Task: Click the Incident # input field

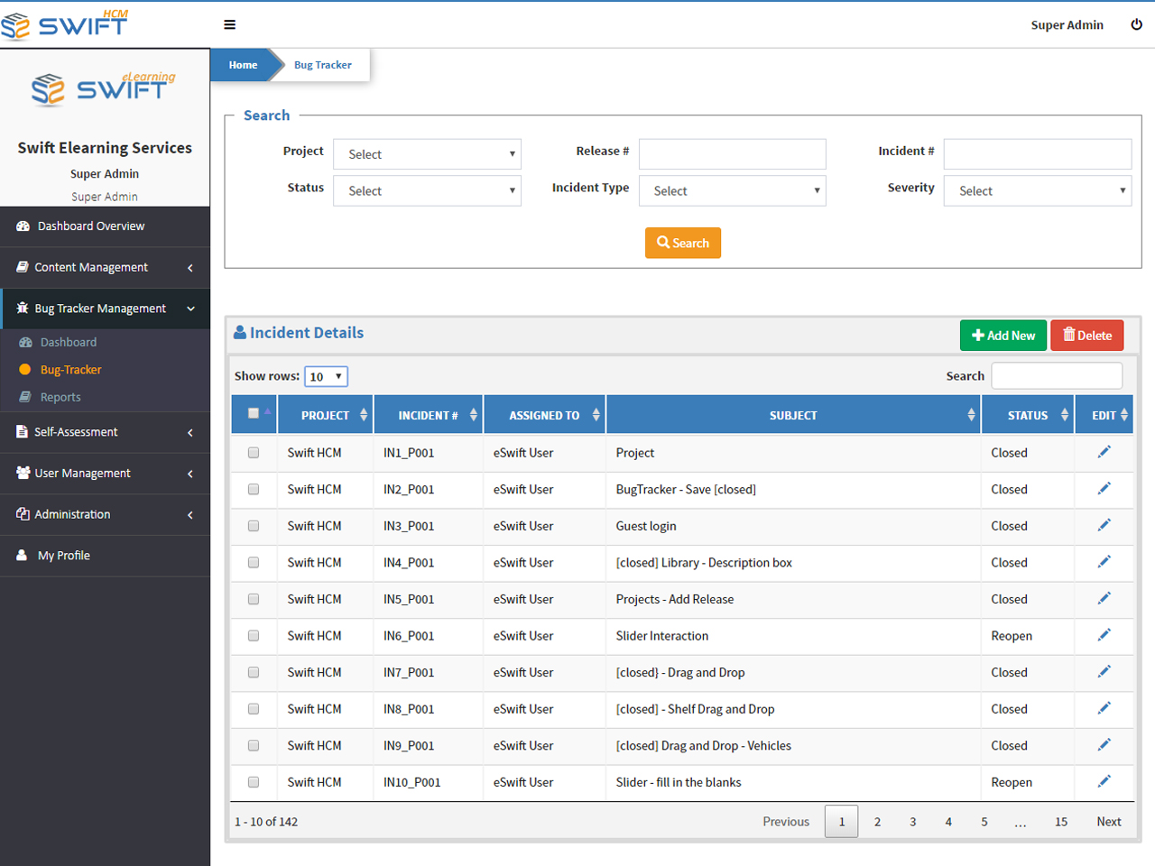Action: point(1038,154)
